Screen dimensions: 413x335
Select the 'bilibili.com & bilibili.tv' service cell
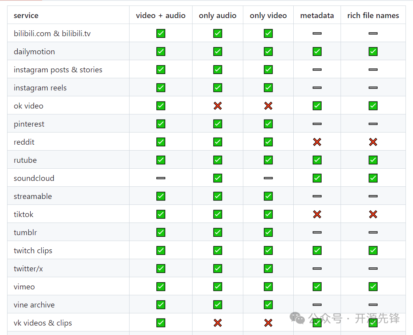click(68, 33)
